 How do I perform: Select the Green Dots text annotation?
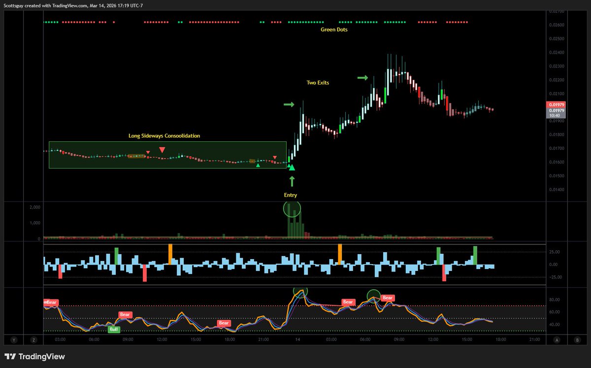coord(334,30)
